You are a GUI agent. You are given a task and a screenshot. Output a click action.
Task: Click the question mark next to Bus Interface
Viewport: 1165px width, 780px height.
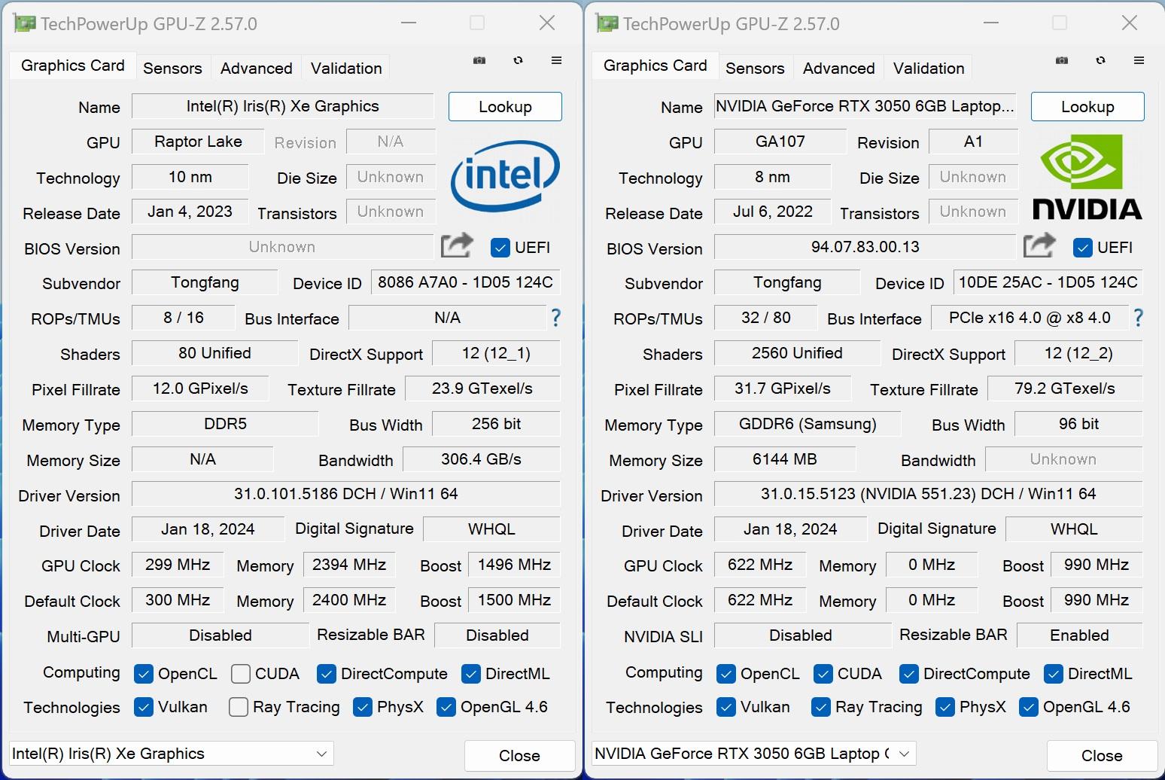555,318
